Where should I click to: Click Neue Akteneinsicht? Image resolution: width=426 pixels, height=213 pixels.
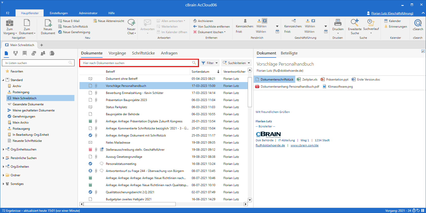(x=109, y=21)
